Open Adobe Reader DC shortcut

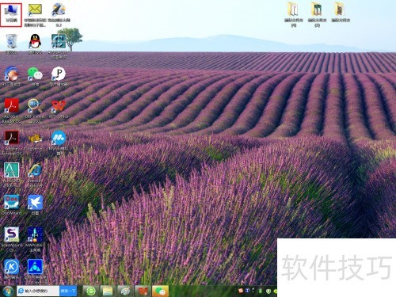click(11, 111)
